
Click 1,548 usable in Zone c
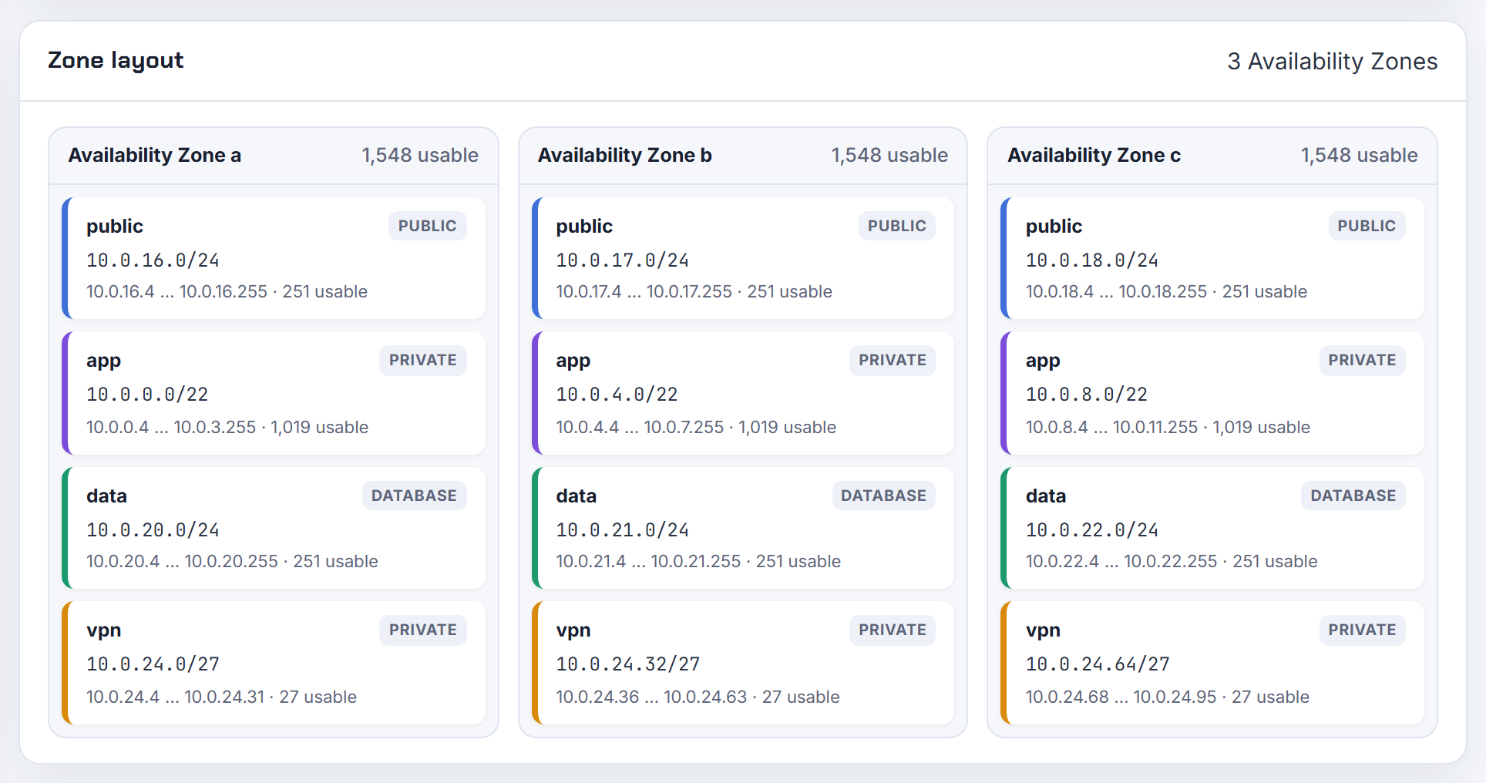coord(1359,155)
